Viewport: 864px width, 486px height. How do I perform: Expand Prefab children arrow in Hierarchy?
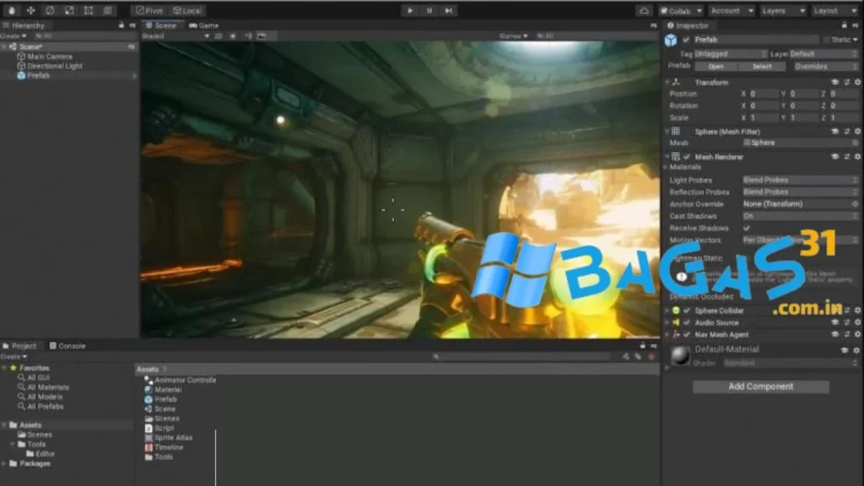pos(134,76)
